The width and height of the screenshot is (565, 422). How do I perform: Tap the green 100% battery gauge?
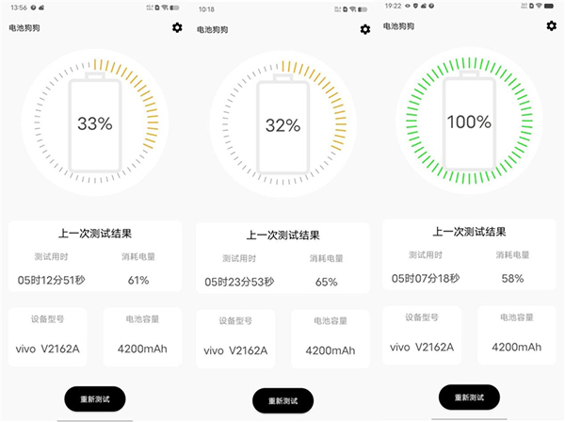(469, 122)
